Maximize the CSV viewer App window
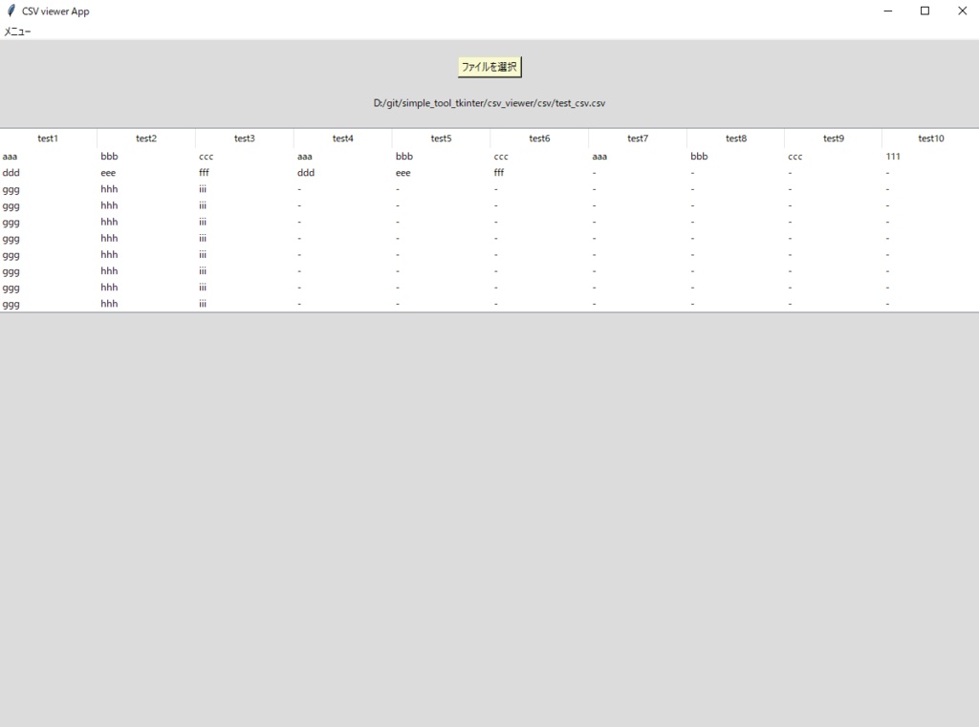The image size is (979, 727). point(925,11)
